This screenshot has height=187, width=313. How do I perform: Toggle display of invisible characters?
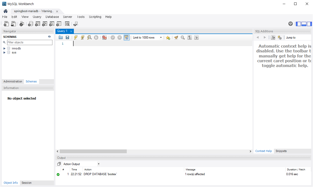point(190,38)
